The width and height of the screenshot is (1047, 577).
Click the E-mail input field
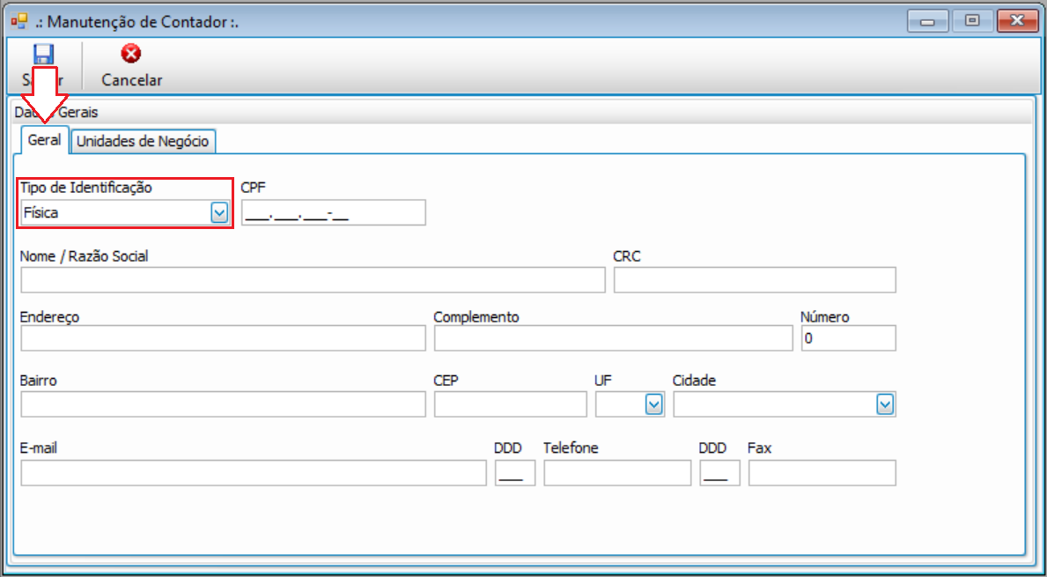(x=254, y=473)
